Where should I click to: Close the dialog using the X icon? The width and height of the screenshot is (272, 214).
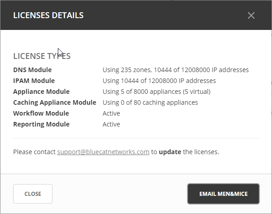click(x=251, y=15)
